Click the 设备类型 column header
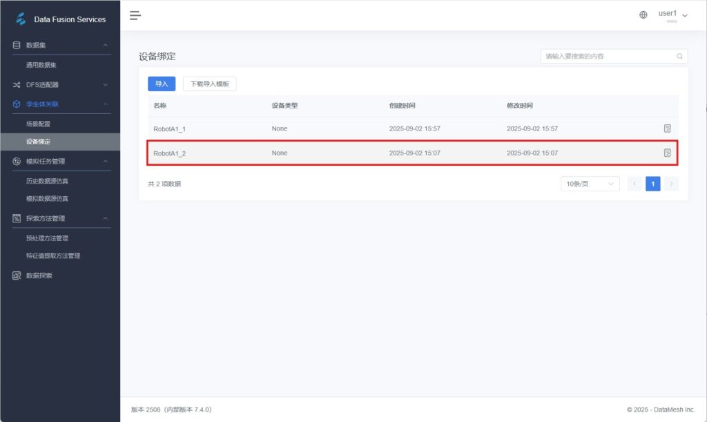Viewport: 707px width, 422px height. [x=284, y=106]
